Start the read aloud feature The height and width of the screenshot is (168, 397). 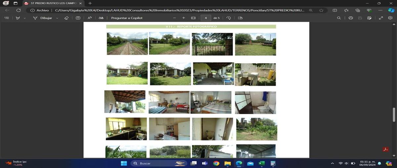tap(90, 18)
